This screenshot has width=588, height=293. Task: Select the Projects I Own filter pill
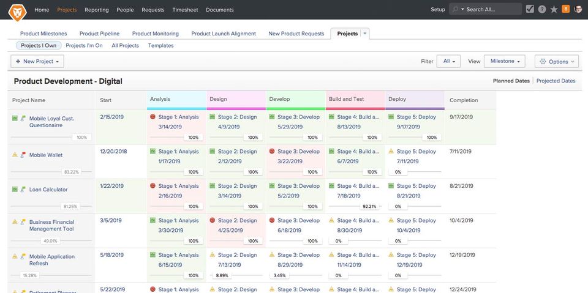tap(39, 45)
